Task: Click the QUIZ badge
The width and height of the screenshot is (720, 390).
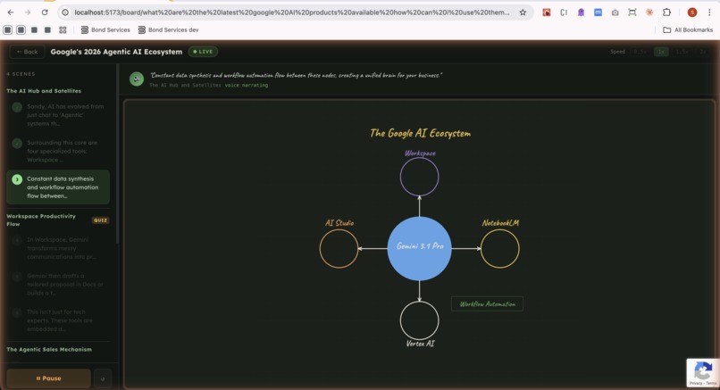Action: [101, 220]
